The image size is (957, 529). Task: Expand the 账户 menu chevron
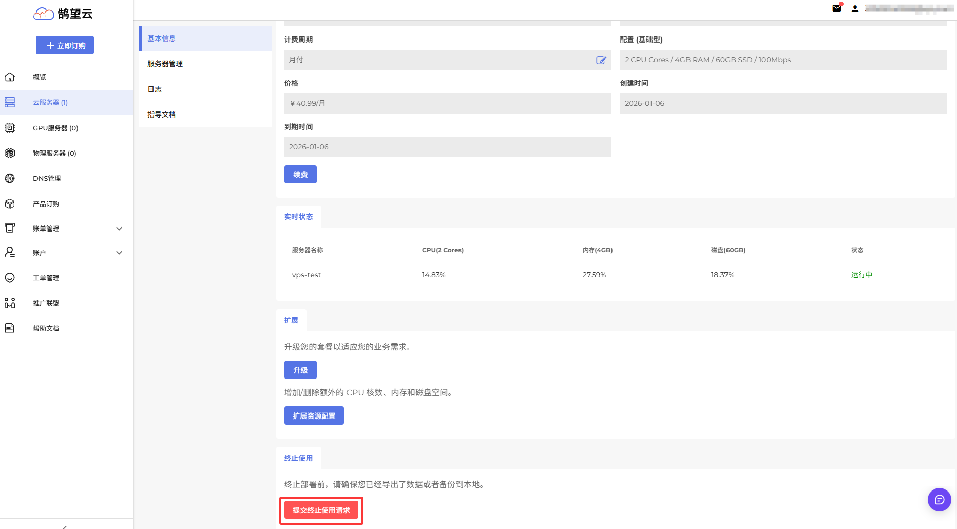119,253
